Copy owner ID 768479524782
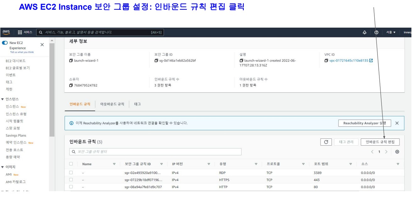The height and width of the screenshot is (205, 413). point(71,85)
